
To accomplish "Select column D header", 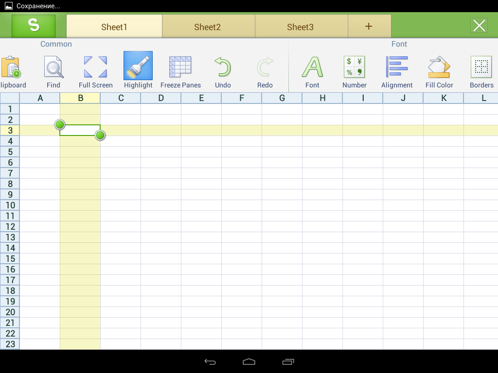I will (161, 98).
